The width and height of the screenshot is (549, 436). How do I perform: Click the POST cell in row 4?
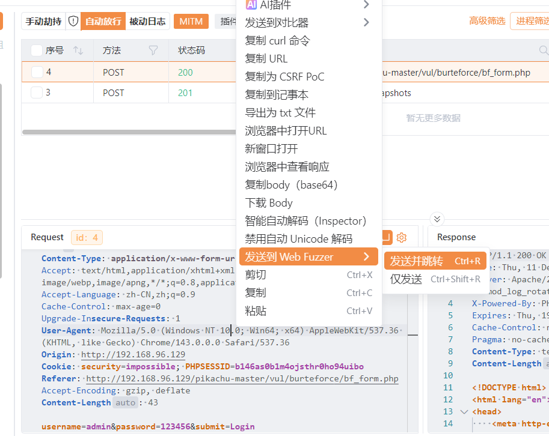pos(114,73)
